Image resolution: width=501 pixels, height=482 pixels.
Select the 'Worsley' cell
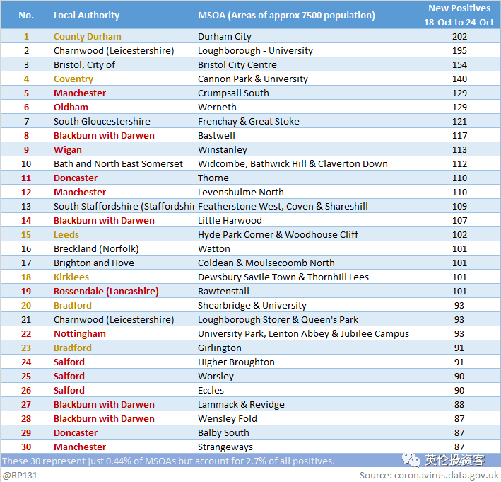[216, 376]
